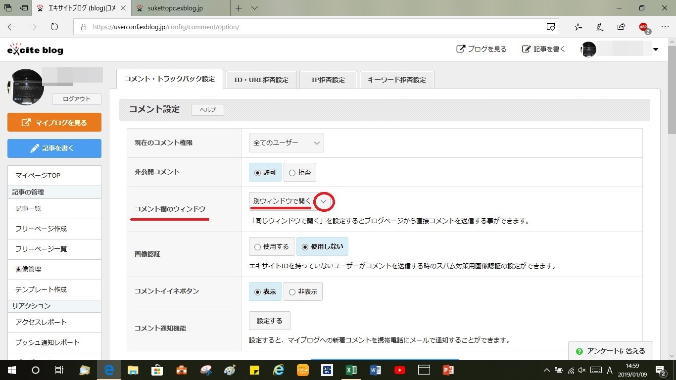Open a new browser tab
Viewport: 676px width, 380px height.
click(x=239, y=8)
